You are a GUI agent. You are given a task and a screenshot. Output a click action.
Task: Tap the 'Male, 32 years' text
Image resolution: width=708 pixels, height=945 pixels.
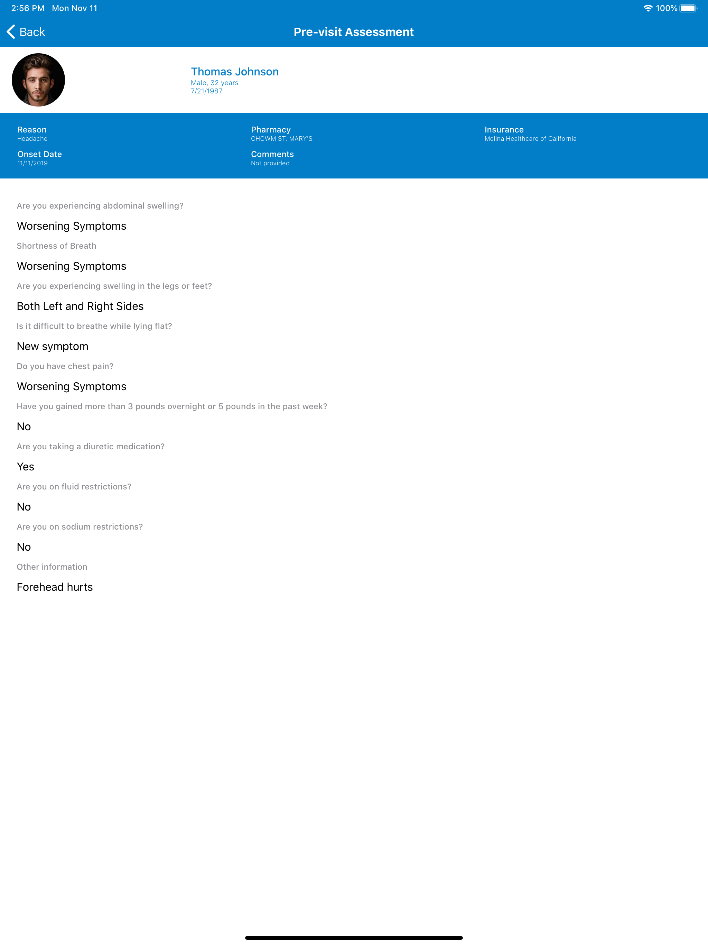[x=214, y=83]
